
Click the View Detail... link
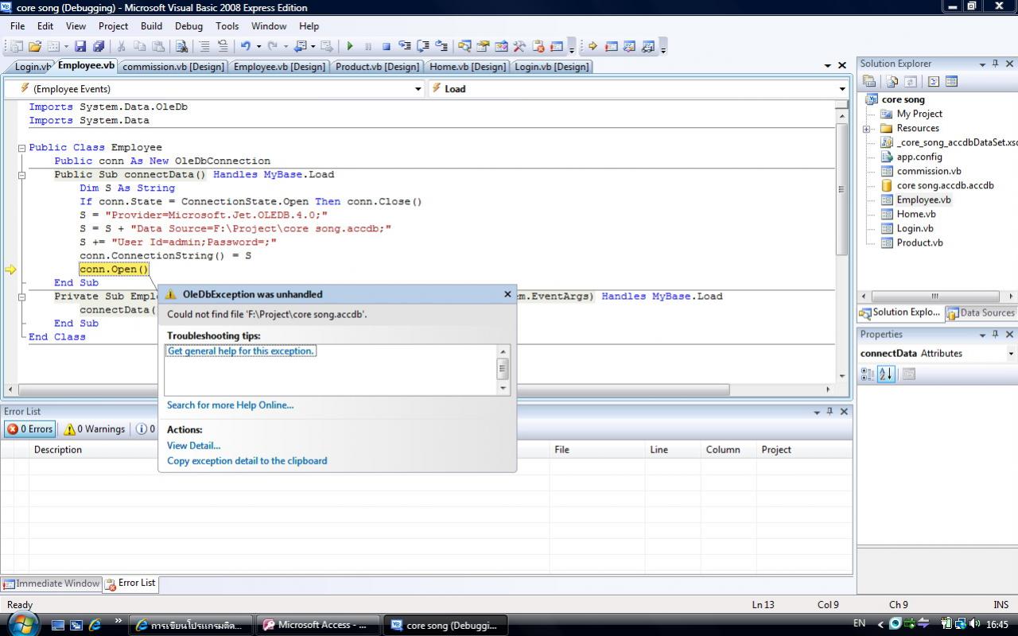pyautogui.click(x=193, y=446)
